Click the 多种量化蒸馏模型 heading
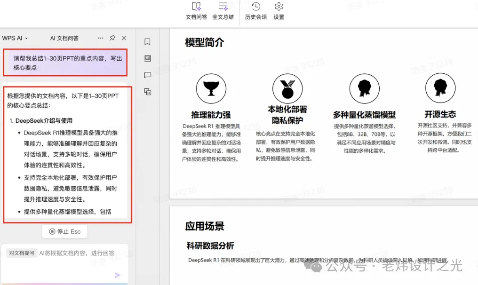 coord(364,115)
